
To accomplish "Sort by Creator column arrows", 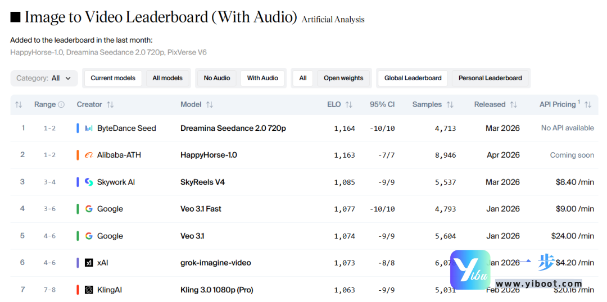I will 110,105.
